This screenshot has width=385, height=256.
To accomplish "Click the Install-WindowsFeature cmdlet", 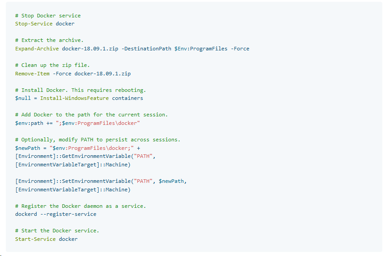I will 75,98.
